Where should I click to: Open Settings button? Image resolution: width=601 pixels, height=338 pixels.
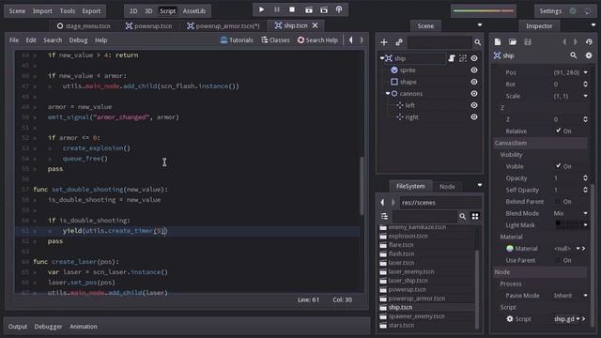(x=550, y=10)
